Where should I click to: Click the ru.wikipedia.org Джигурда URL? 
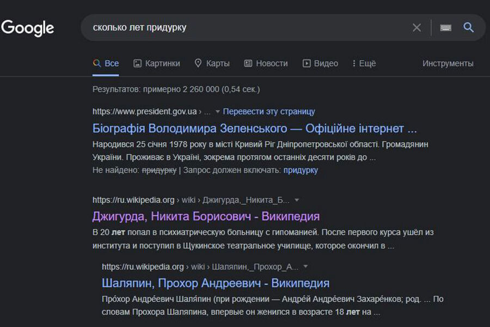click(x=191, y=200)
